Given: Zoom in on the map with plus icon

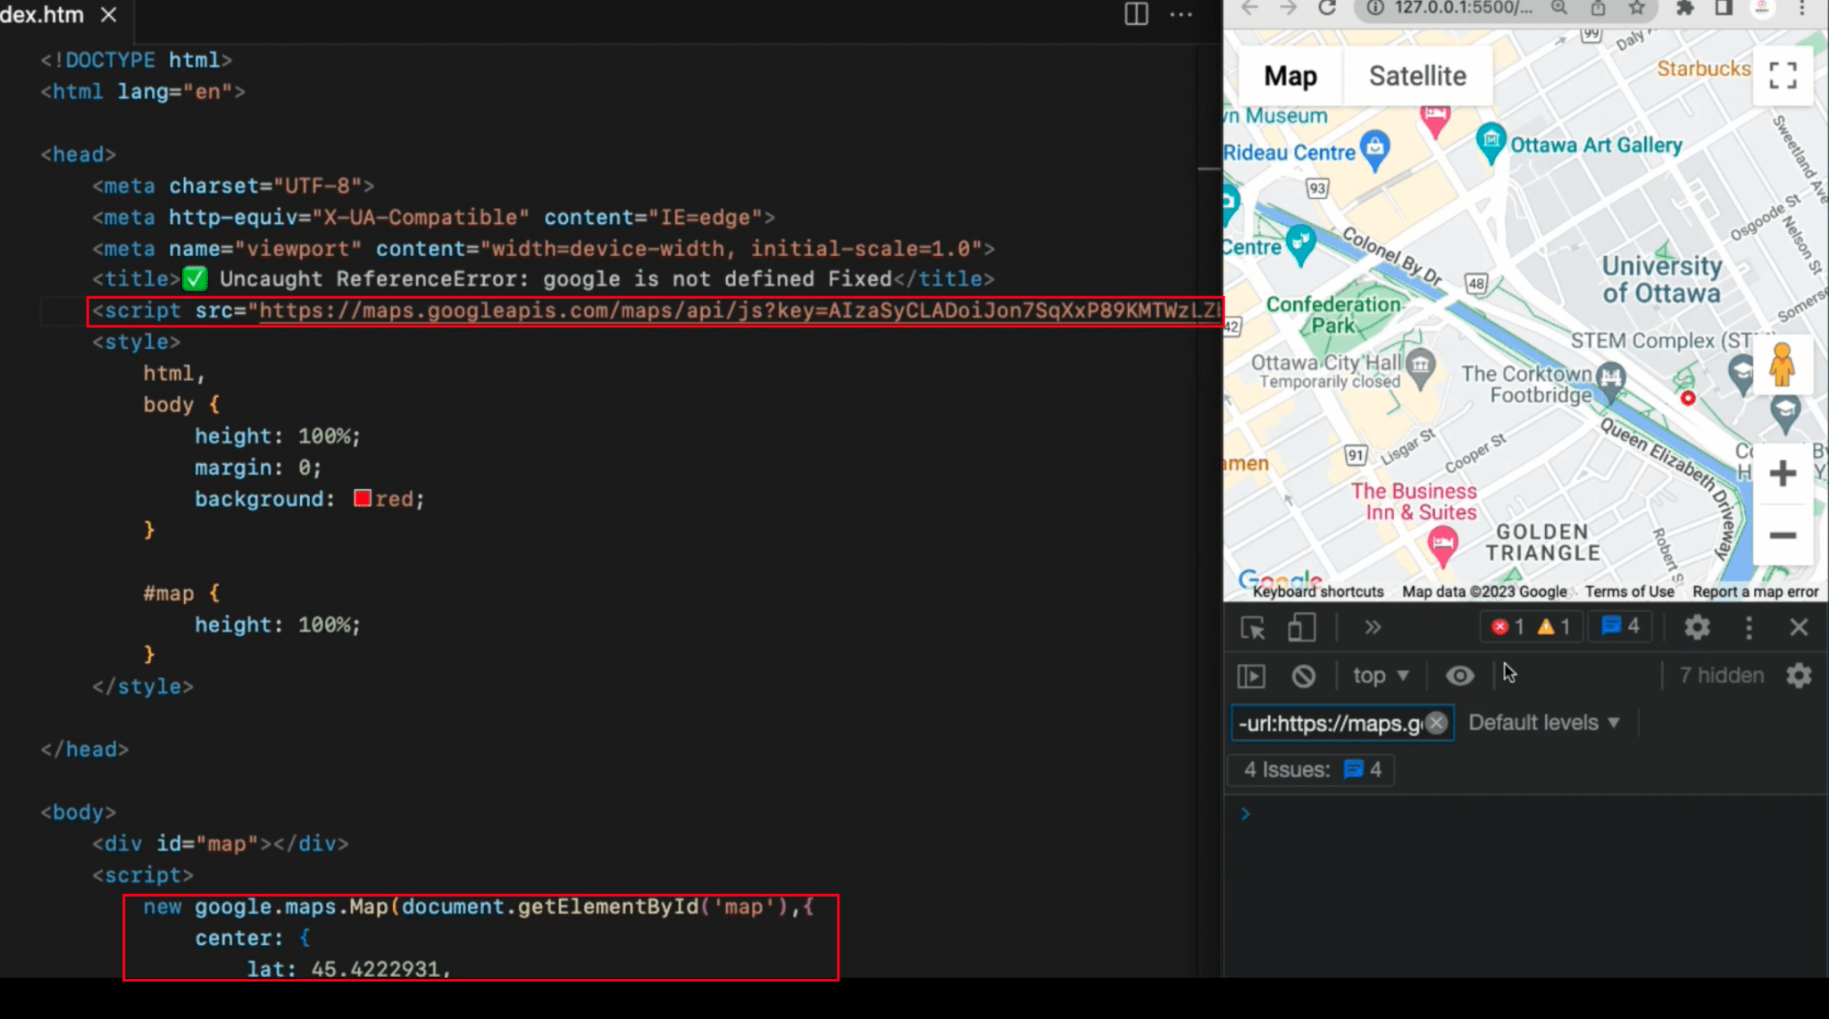Looking at the screenshot, I should click(1782, 473).
